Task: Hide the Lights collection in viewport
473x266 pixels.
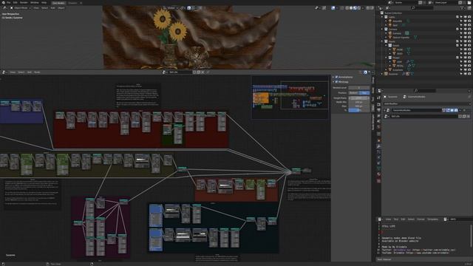Action: pos(465,17)
